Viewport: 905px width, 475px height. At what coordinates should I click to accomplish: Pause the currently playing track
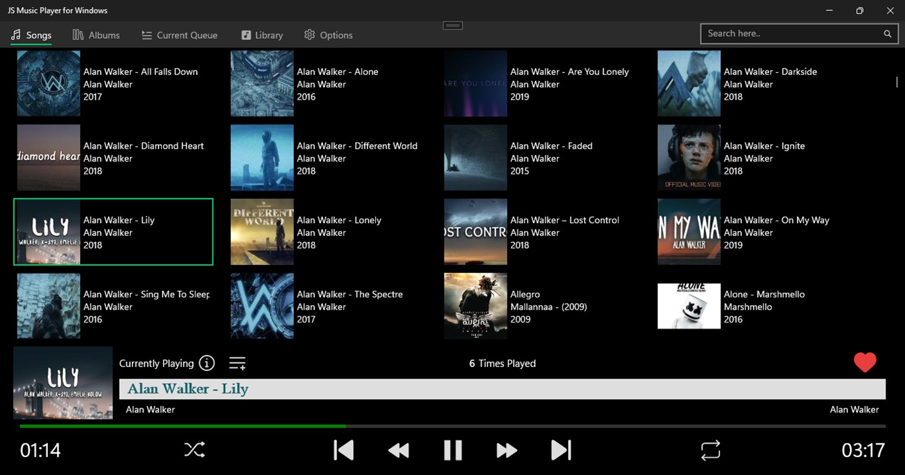(x=453, y=450)
